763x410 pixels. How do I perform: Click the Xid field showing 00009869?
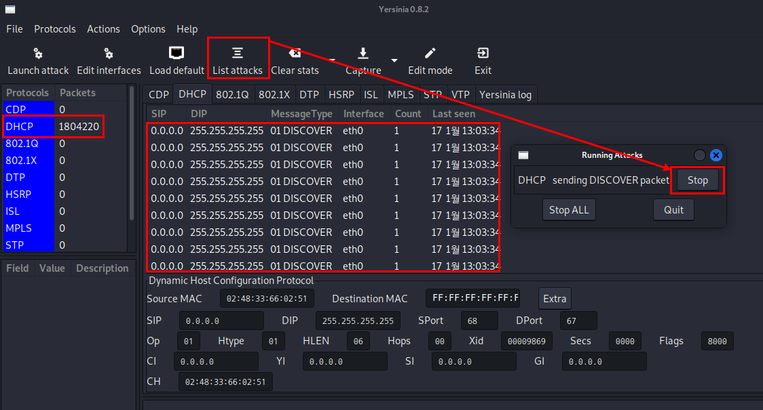point(527,341)
